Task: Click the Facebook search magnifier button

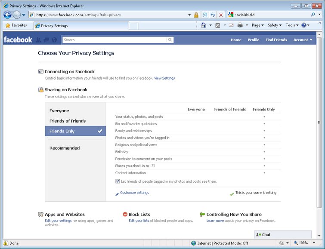Action: (170, 40)
